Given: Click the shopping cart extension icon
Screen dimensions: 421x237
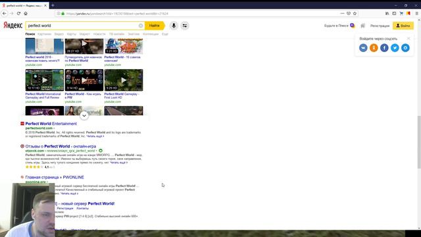Looking at the screenshot, I should pos(401,13).
